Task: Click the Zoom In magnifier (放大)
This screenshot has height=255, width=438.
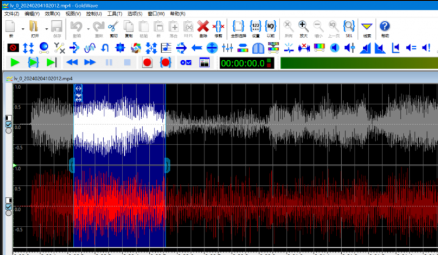Action: (303, 26)
